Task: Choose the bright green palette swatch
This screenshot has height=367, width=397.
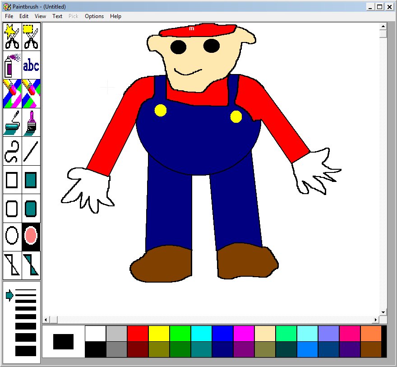Action: (x=180, y=334)
